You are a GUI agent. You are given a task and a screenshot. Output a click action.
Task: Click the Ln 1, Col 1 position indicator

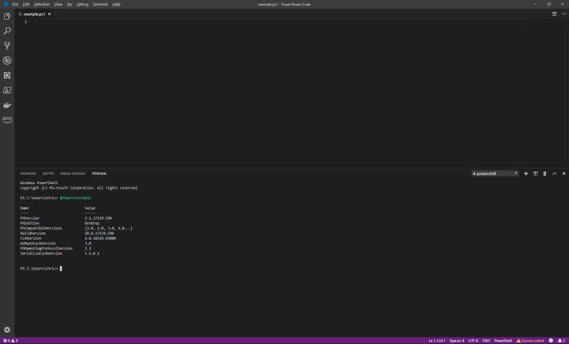[436, 341]
